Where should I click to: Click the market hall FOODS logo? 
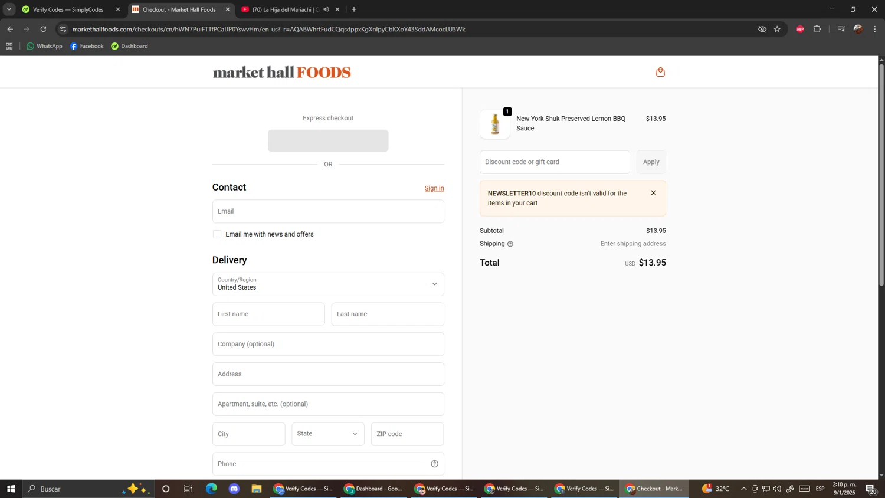(281, 72)
